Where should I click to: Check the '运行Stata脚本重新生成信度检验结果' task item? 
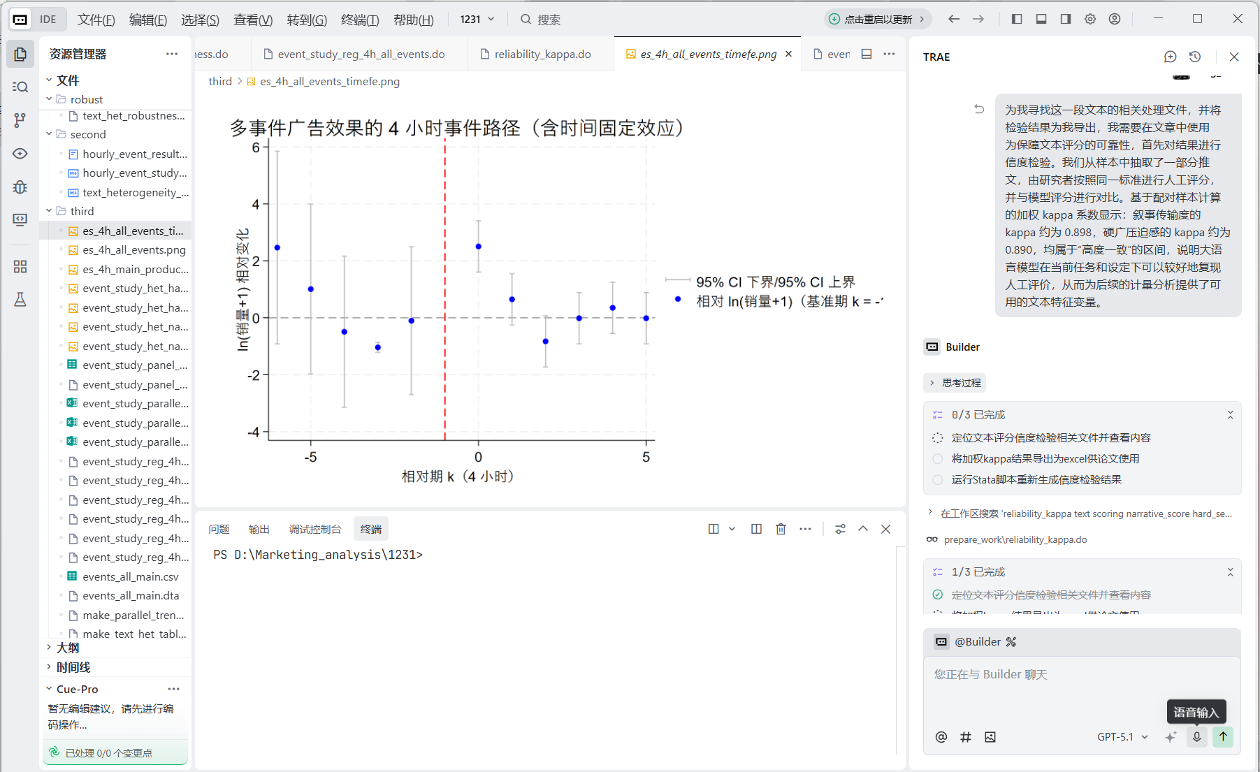pyautogui.click(x=937, y=480)
